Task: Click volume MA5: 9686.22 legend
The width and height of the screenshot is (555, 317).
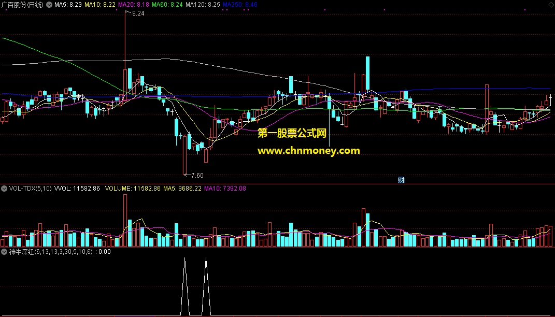Action: pyautogui.click(x=182, y=189)
